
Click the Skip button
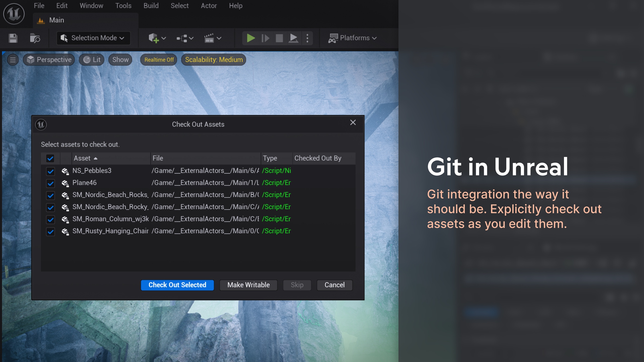pos(297,285)
